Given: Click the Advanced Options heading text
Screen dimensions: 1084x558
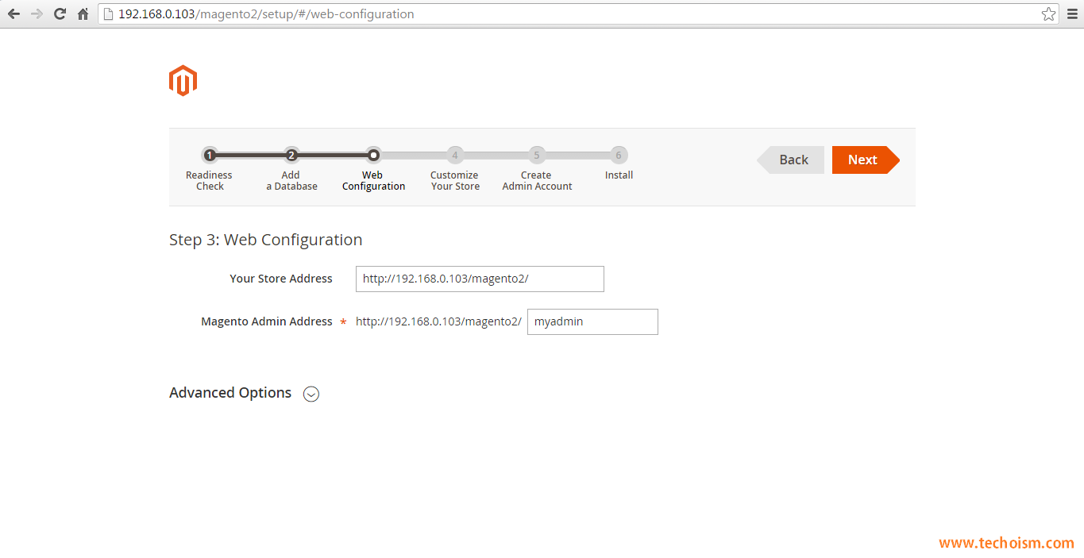Looking at the screenshot, I should 230,393.
